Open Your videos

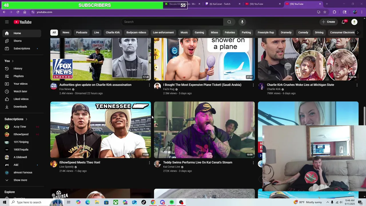22,84
